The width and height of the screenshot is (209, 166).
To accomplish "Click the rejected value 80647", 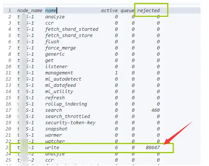I will click(153, 147).
